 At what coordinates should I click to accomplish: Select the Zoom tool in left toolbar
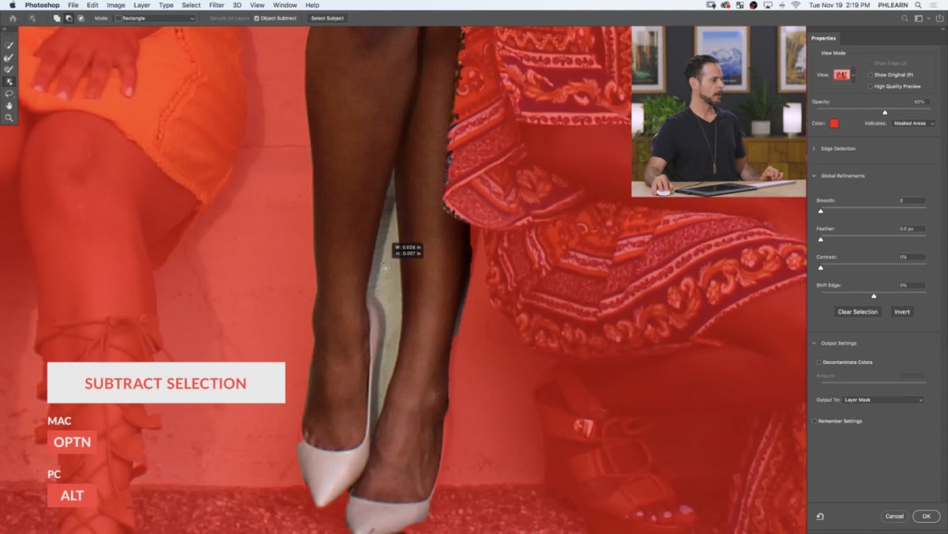click(9, 118)
